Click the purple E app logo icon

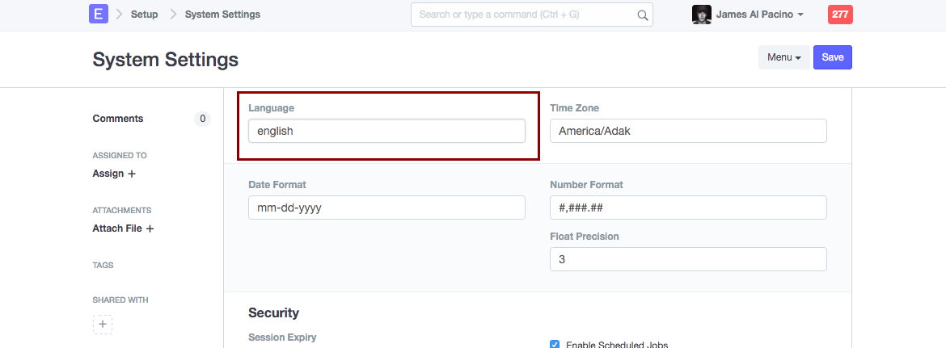pos(99,15)
